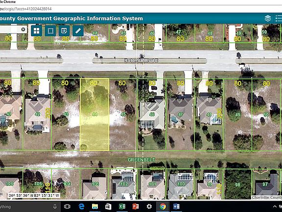The width and height of the screenshot is (282, 212).
Task: Open Microsoft Edge from the taskbar
Action: tap(81, 207)
